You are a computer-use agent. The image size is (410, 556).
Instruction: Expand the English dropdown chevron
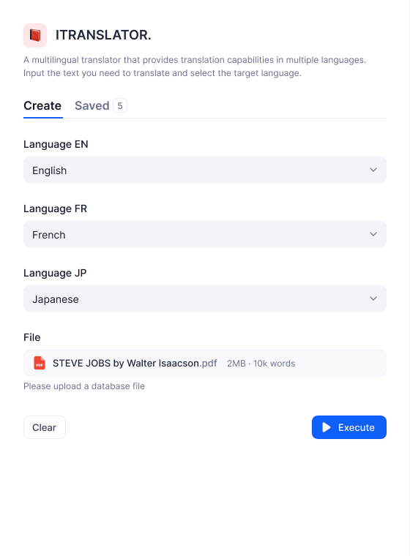[x=373, y=170]
